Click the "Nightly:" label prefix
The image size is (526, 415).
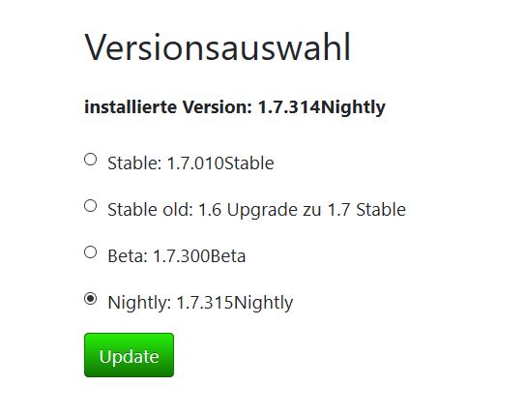(x=139, y=303)
